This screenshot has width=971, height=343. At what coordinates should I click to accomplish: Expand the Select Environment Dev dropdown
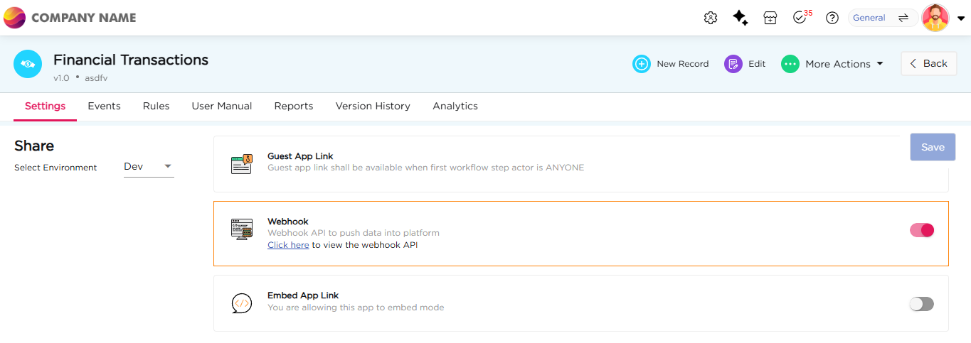point(149,167)
